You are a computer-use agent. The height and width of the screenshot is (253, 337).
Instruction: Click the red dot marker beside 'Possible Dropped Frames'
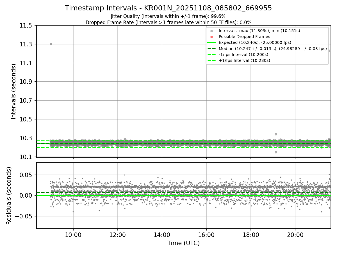pos(212,37)
